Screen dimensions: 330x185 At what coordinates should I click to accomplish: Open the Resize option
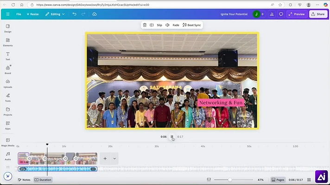point(32,14)
